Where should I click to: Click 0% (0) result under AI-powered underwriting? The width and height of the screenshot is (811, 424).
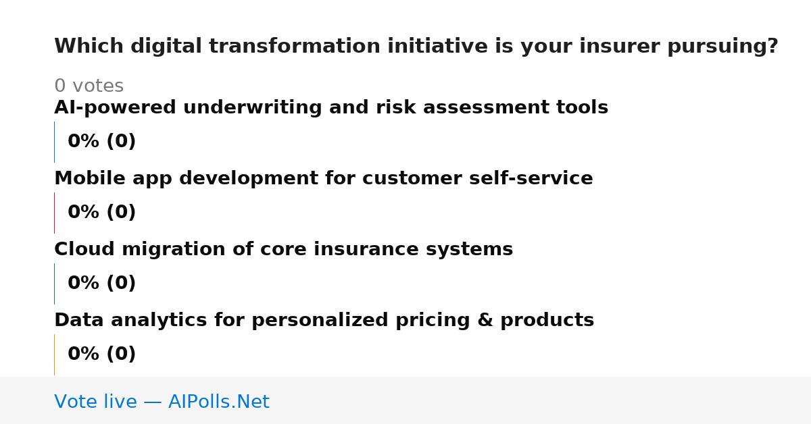pyautogui.click(x=102, y=142)
